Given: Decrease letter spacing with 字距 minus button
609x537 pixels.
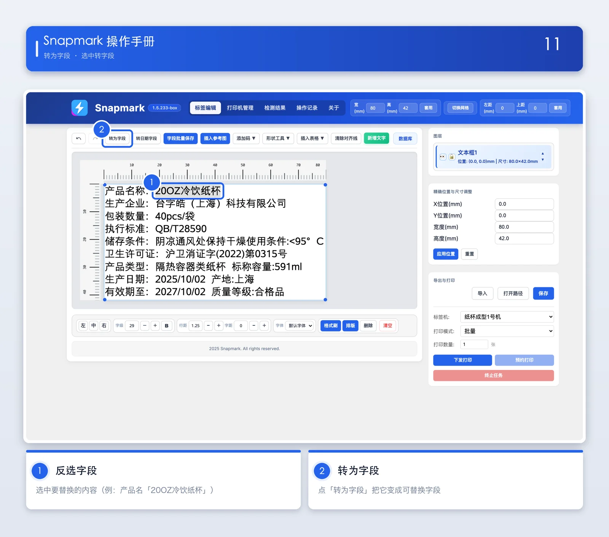Looking at the screenshot, I should (x=254, y=326).
